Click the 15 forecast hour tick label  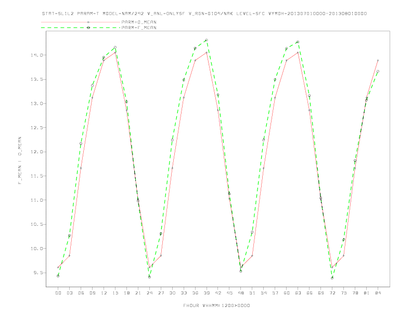click(x=115, y=293)
